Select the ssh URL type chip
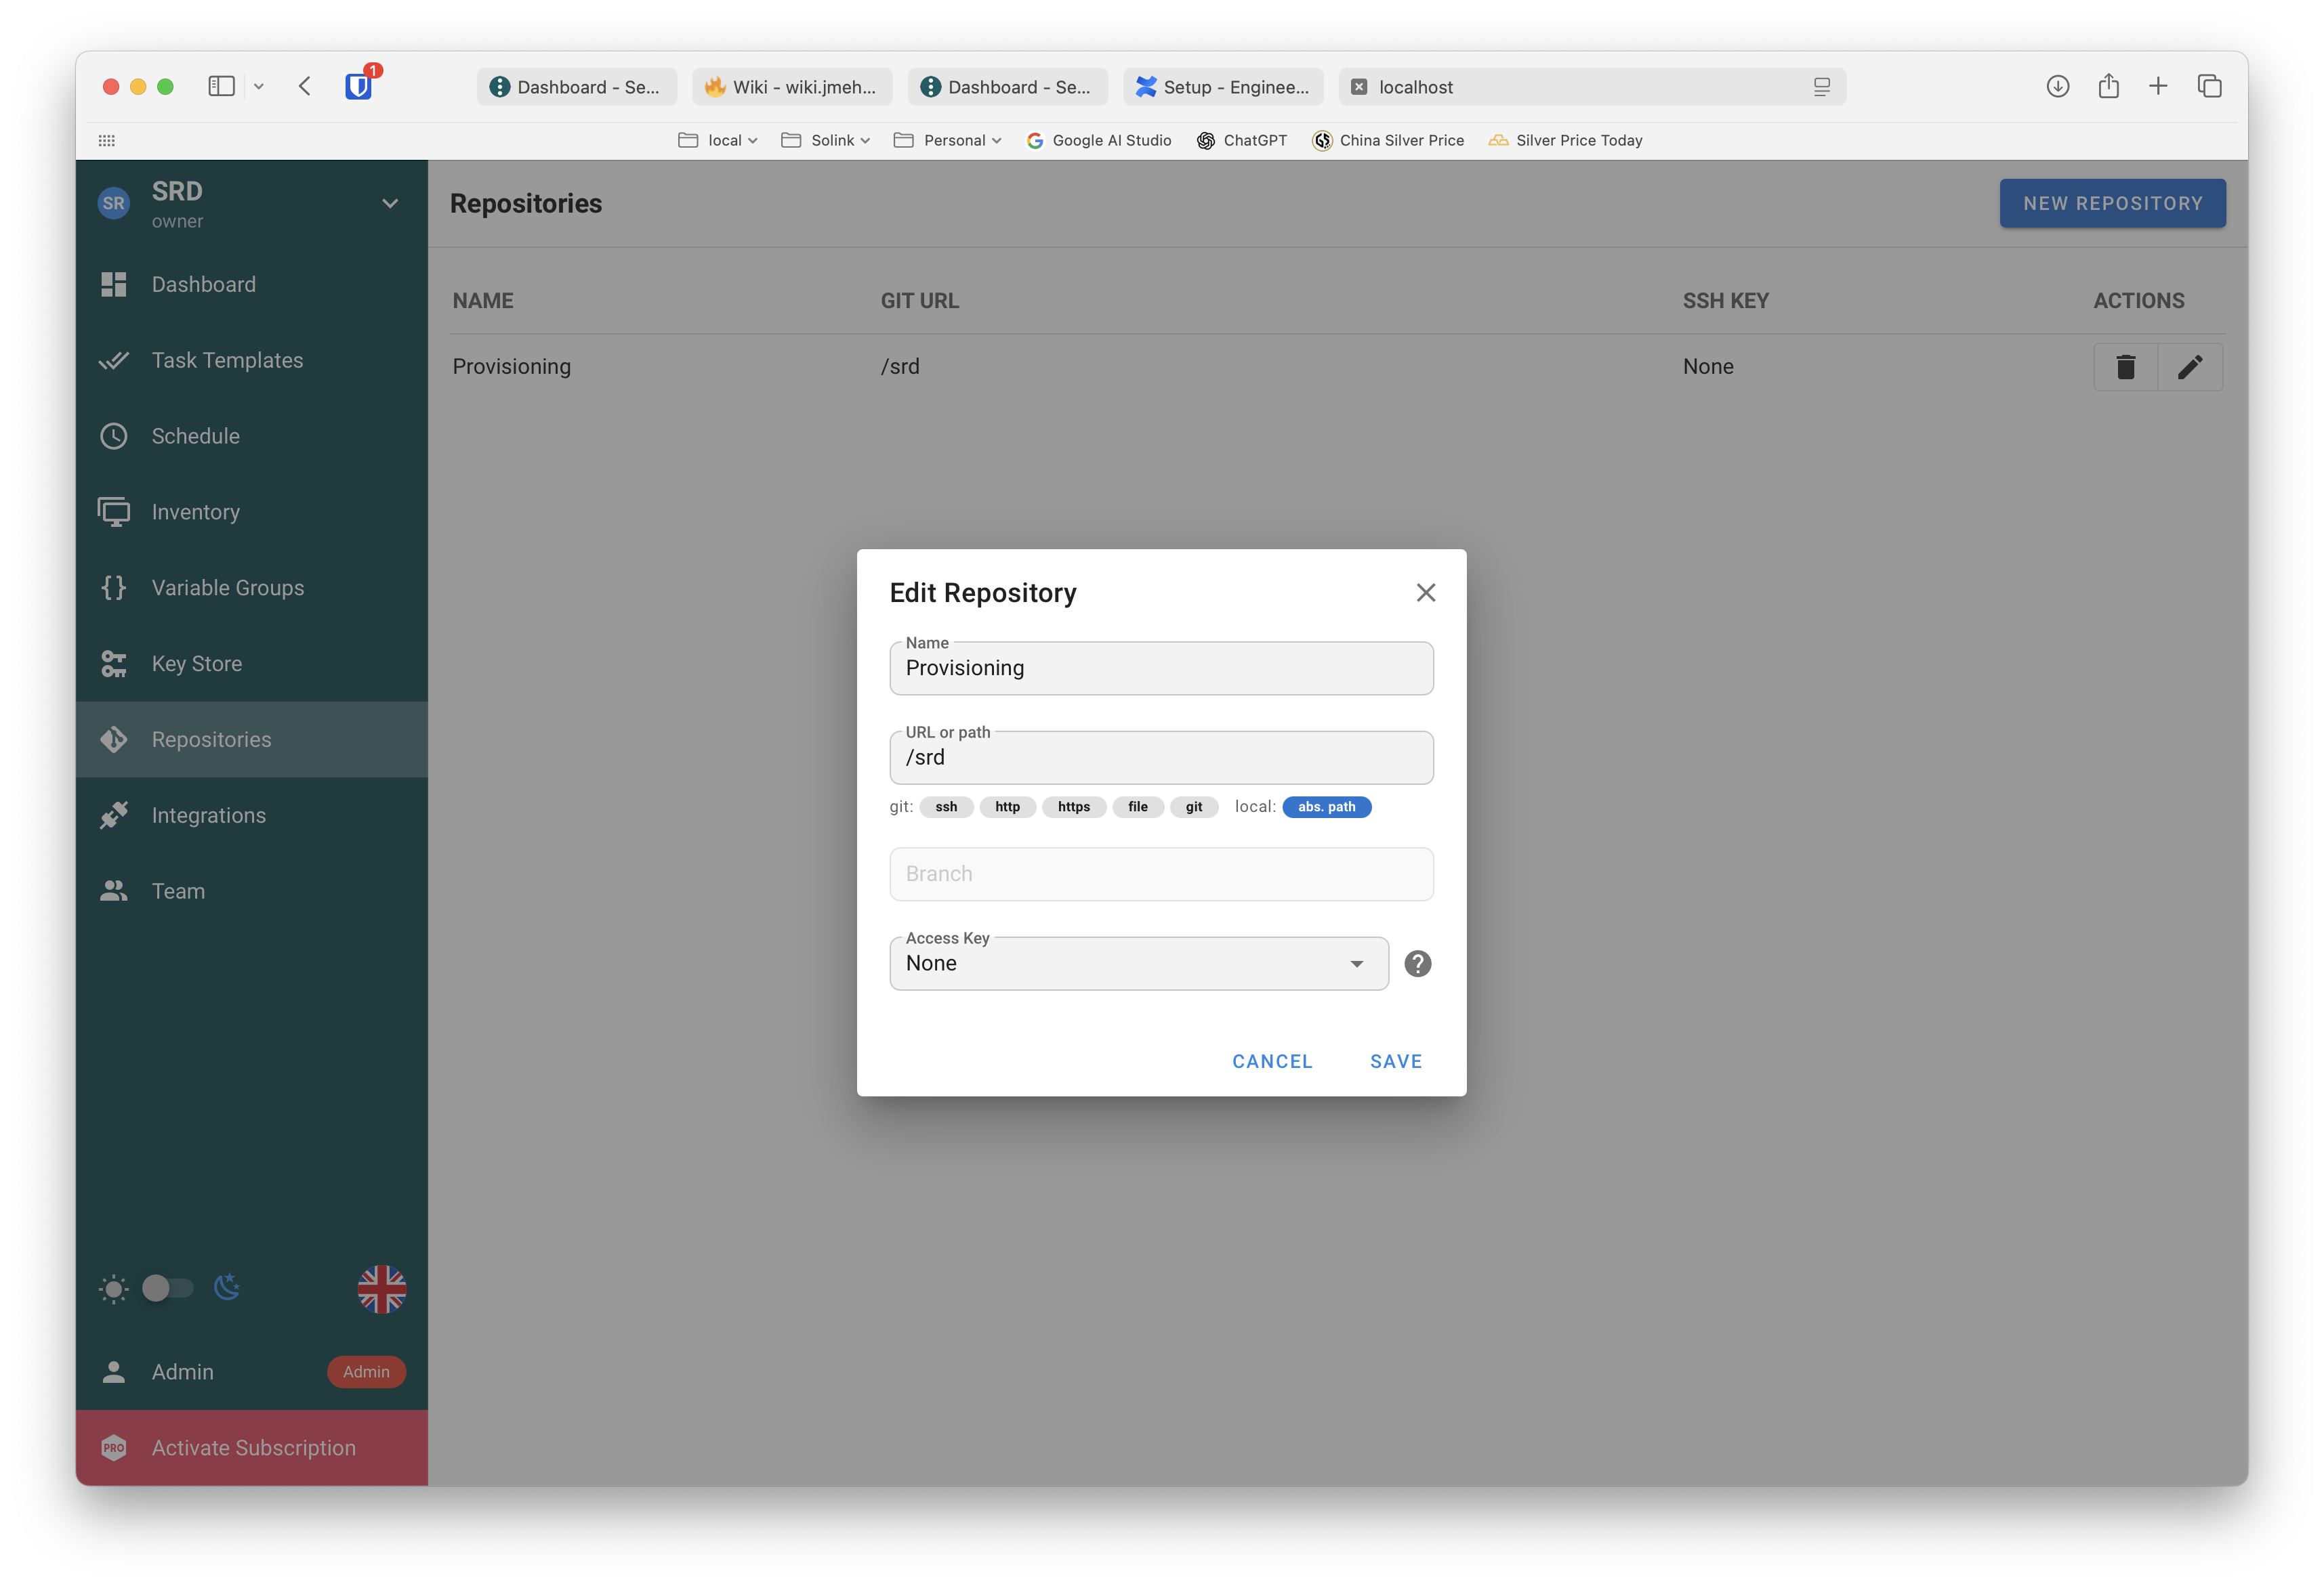Viewport: 2324px width, 1586px height. 945,807
